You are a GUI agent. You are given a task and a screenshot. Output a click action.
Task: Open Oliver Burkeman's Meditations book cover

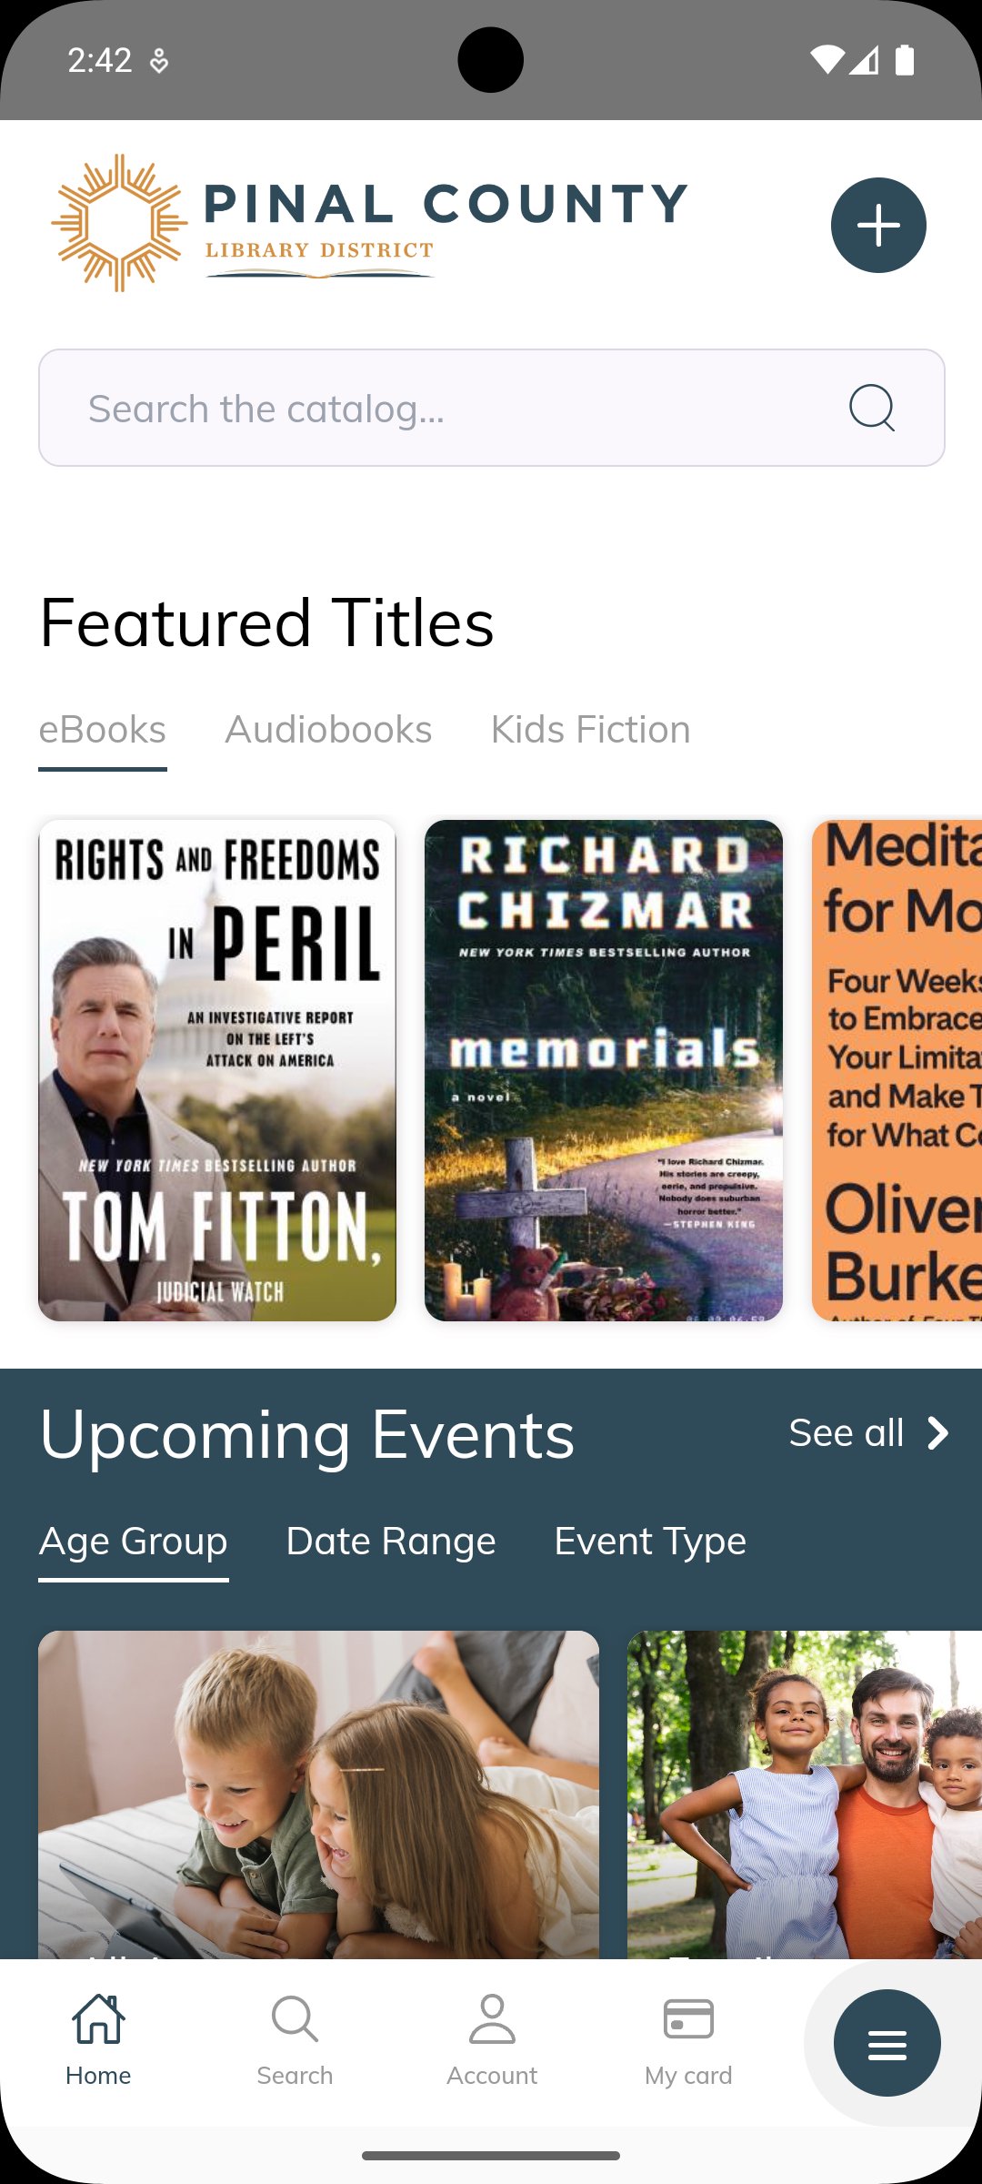[897, 1070]
